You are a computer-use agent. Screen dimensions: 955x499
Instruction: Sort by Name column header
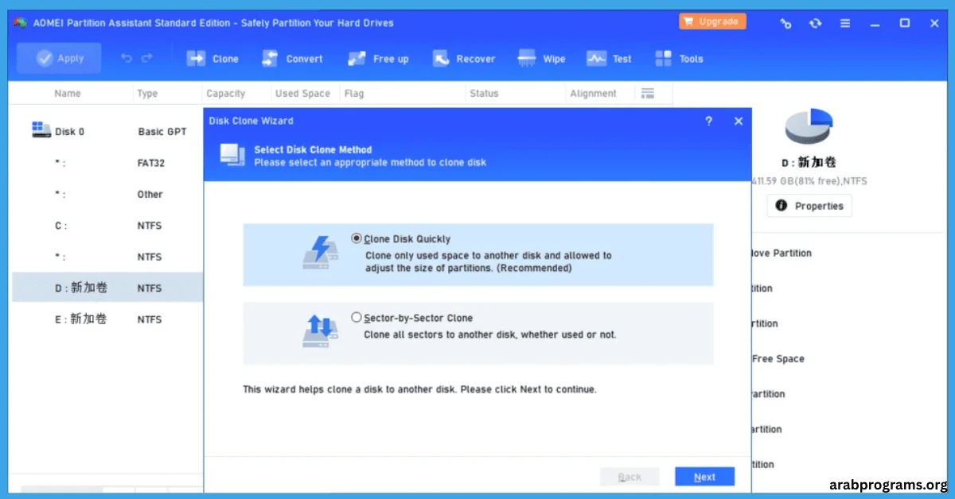[68, 93]
